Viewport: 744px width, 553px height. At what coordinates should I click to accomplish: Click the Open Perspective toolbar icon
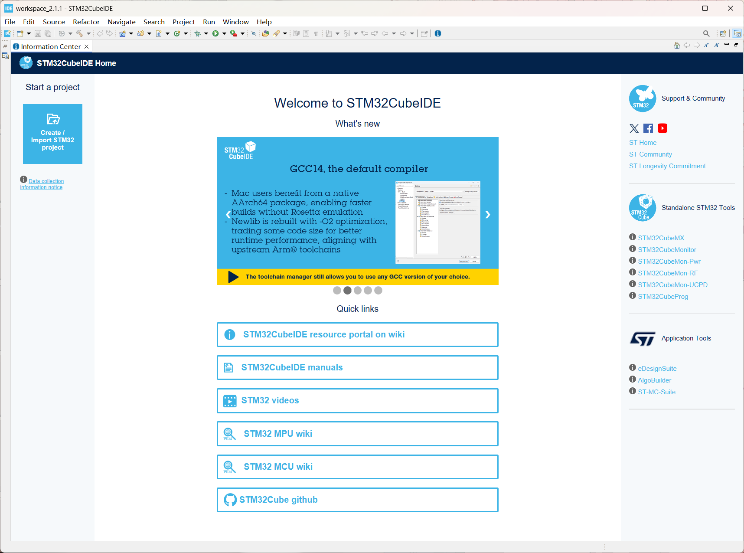[723, 33]
